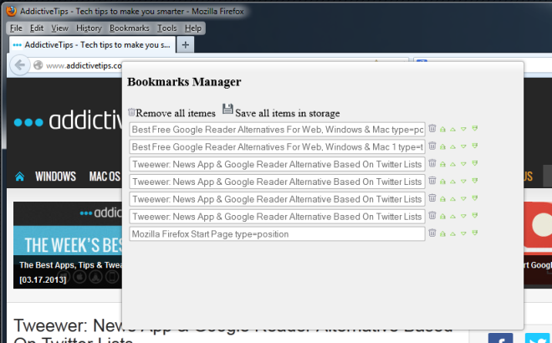
Task: Move 'Mac type=pc' bookmark to bottom
Action: coord(474,128)
